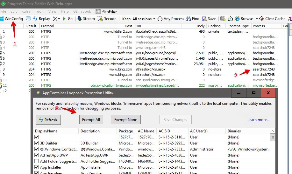Viewport: 292px width, 174px height.
Task: Click the Exempt None button
Action: [x=126, y=120]
